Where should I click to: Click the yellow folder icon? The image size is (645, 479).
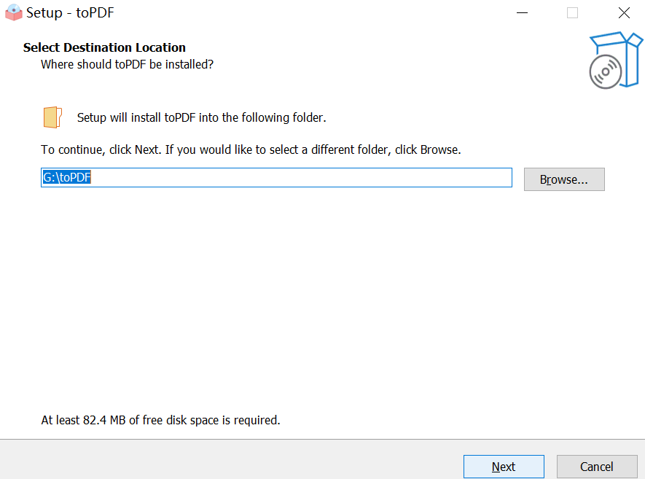pos(52,117)
